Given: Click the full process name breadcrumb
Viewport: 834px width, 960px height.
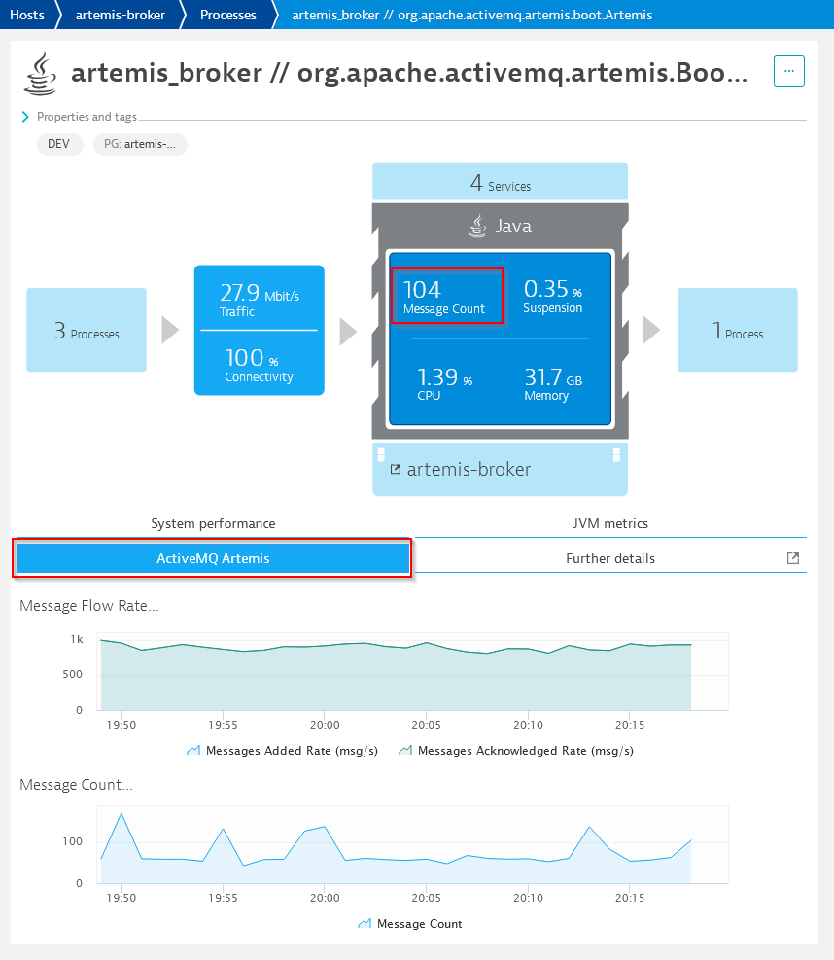Looking at the screenshot, I should pyautogui.click(x=471, y=15).
